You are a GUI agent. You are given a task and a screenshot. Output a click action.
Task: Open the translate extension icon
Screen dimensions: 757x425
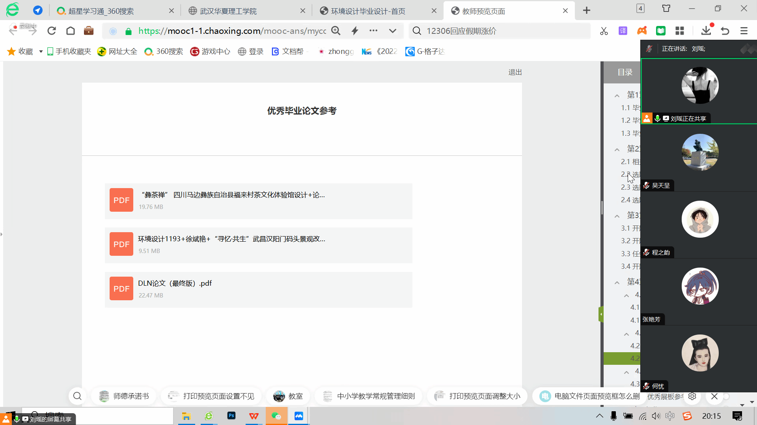click(623, 31)
